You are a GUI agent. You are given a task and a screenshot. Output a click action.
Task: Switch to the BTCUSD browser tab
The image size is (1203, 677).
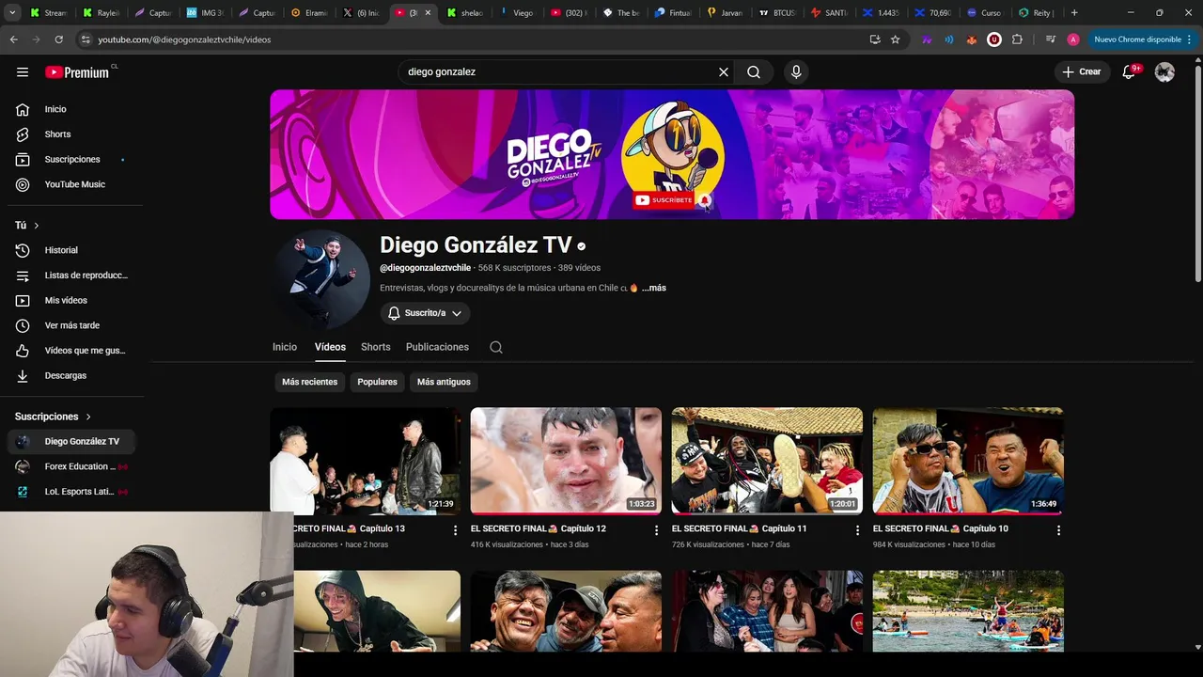[776, 13]
